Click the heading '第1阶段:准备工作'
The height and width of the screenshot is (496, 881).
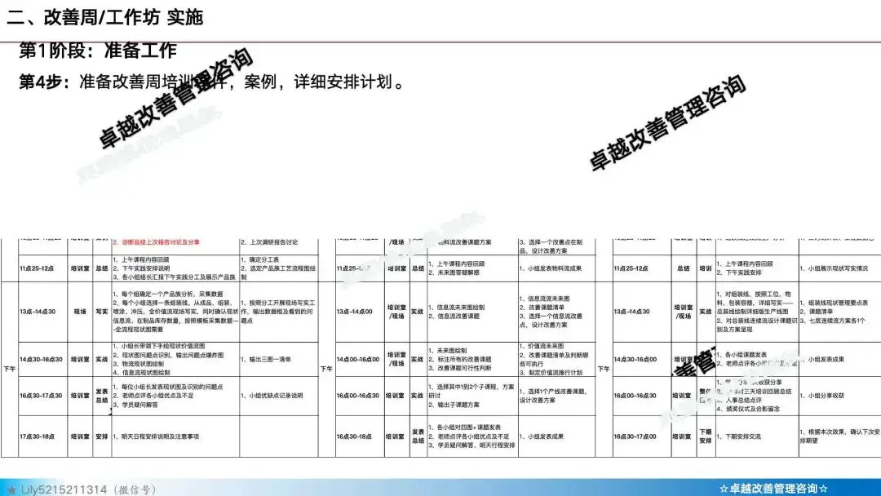98,51
